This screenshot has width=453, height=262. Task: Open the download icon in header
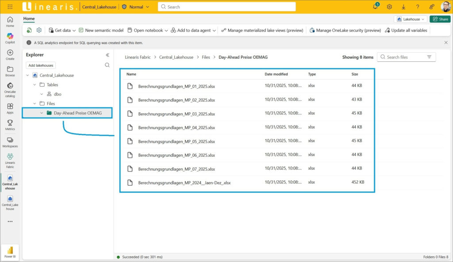coord(403,7)
